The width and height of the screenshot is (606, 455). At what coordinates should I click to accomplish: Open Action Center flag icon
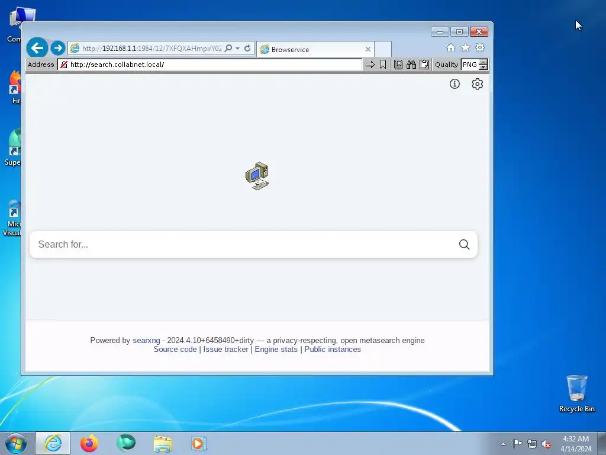[x=517, y=444]
